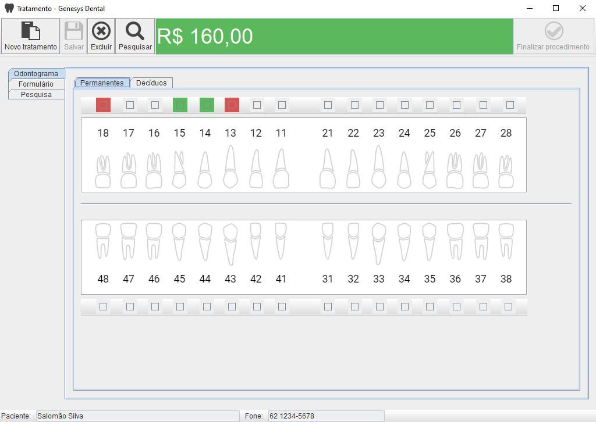Click the Fone phone number field
The image size is (596, 422).
coord(325,416)
